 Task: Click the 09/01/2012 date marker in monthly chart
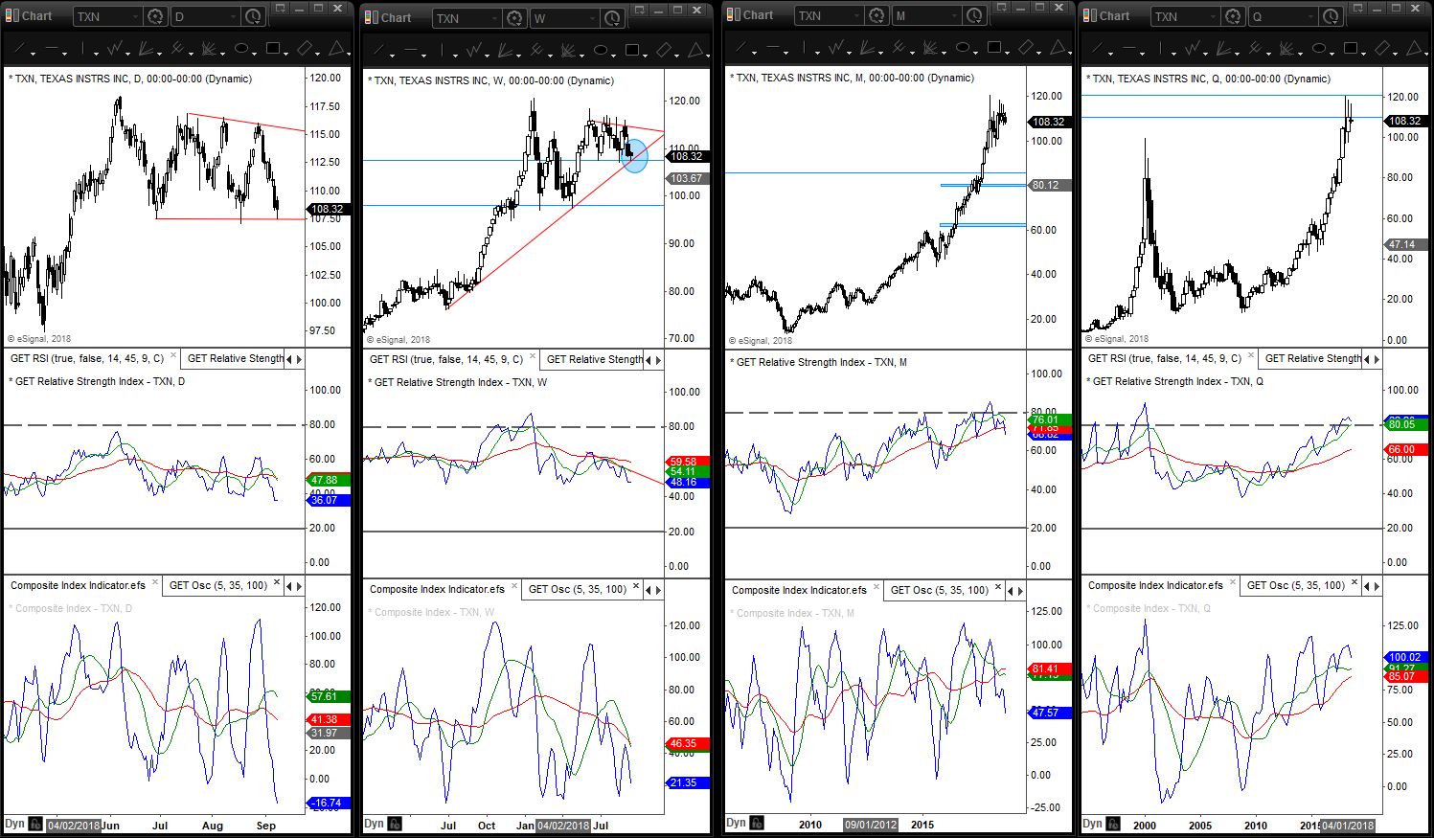click(871, 824)
